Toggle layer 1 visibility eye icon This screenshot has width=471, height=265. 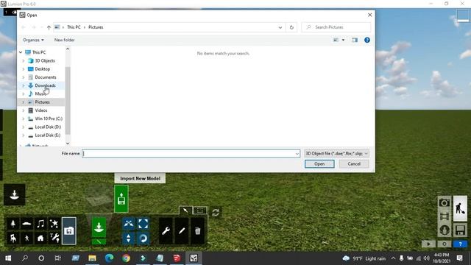pyautogui.click(x=15, y=13)
